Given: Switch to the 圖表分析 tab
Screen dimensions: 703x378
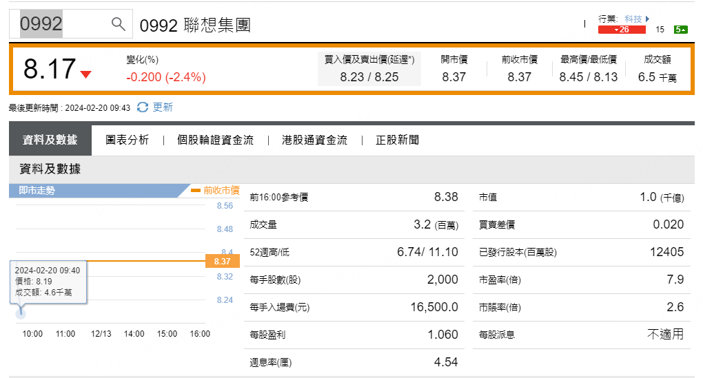Looking at the screenshot, I should coord(127,140).
